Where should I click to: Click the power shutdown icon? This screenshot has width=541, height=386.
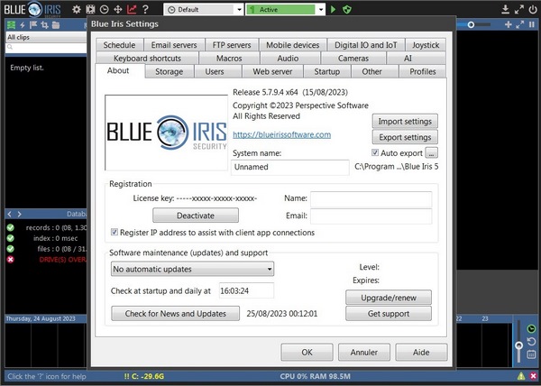[533, 9]
